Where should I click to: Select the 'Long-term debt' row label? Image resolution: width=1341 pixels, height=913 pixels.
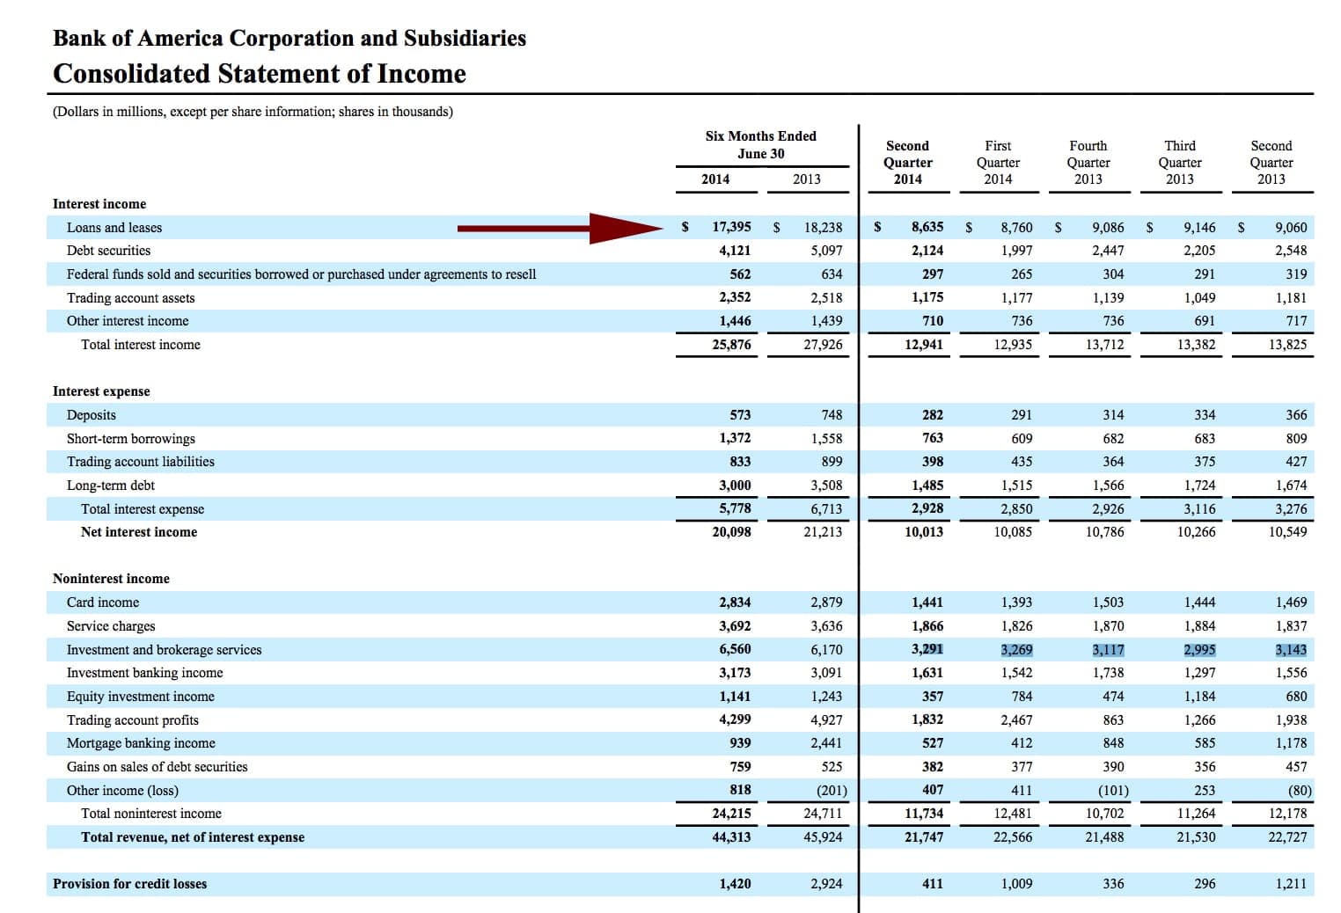(x=111, y=486)
